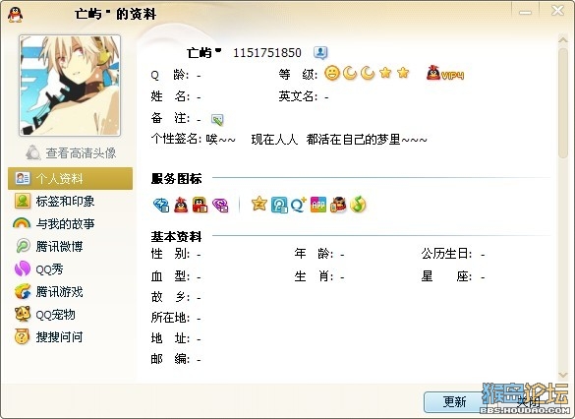The height and width of the screenshot is (419, 575).
Task: Click the scrollbar down arrow
Action: [563, 375]
